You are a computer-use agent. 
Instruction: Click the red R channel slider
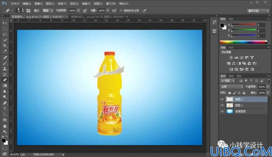pos(244,25)
